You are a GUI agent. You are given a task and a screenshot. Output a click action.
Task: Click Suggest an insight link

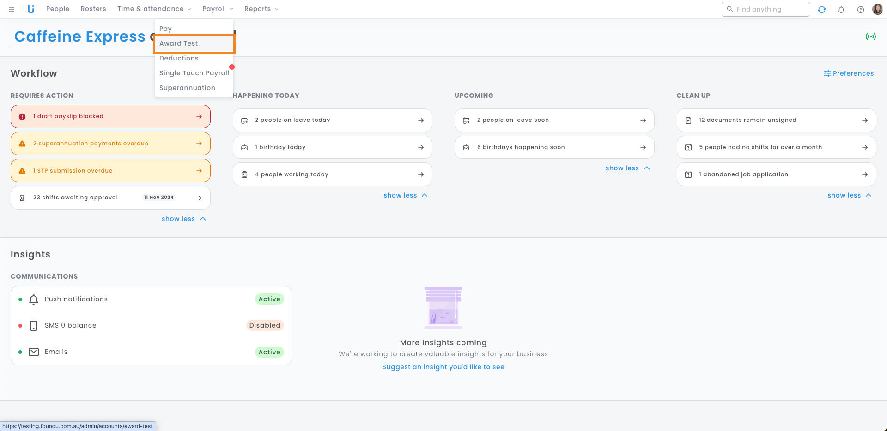click(x=443, y=367)
